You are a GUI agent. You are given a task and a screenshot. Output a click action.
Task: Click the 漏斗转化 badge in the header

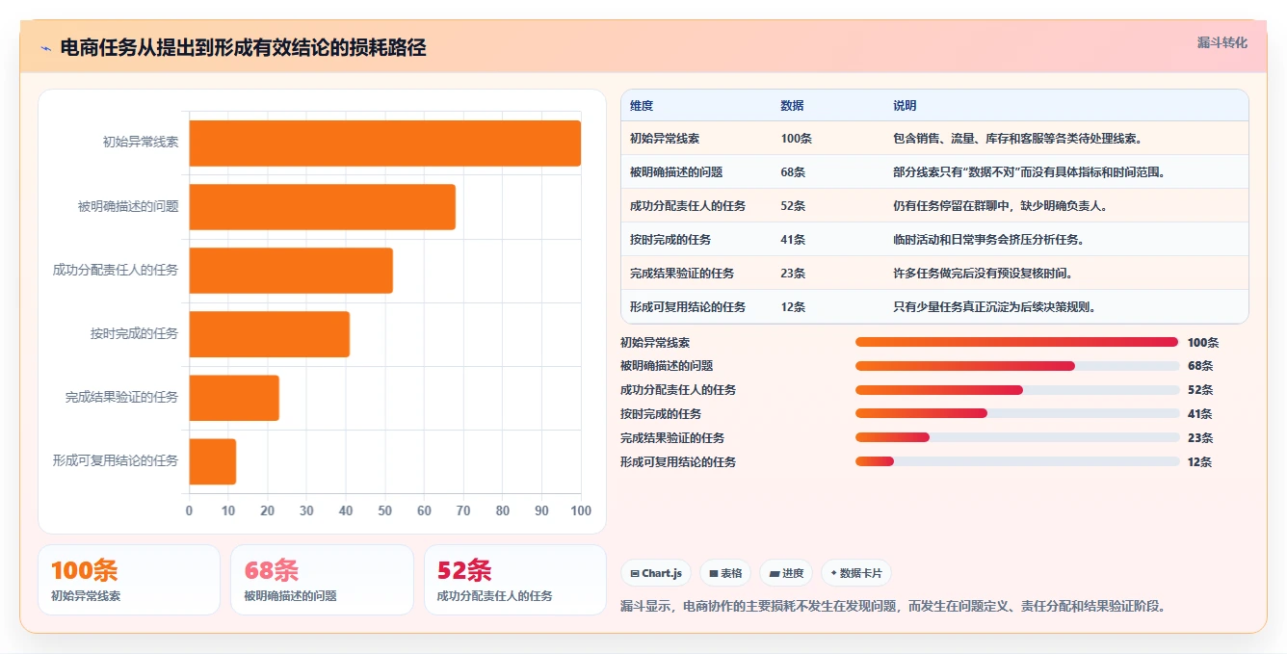click(x=1221, y=43)
